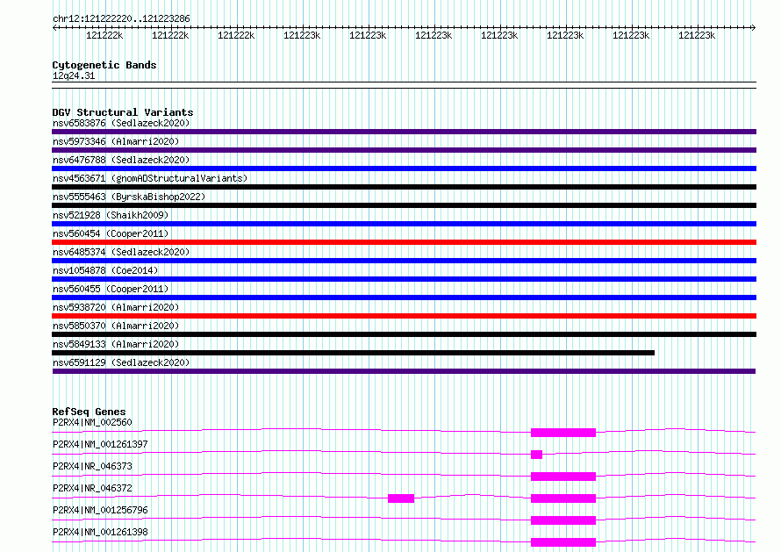Open transcript P2RX4|NR_046373 label
The height and width of the screenshot is (552, 781).
tap(92, 466)
